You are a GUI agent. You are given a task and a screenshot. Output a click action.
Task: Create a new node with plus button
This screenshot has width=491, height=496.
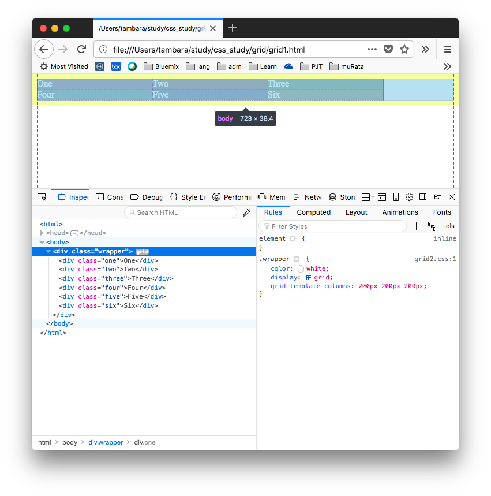click(42, 212)
